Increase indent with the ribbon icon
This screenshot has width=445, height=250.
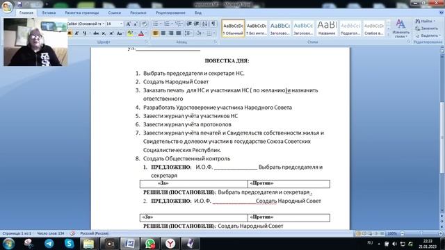pyautogui.click(x=196, y=24)
